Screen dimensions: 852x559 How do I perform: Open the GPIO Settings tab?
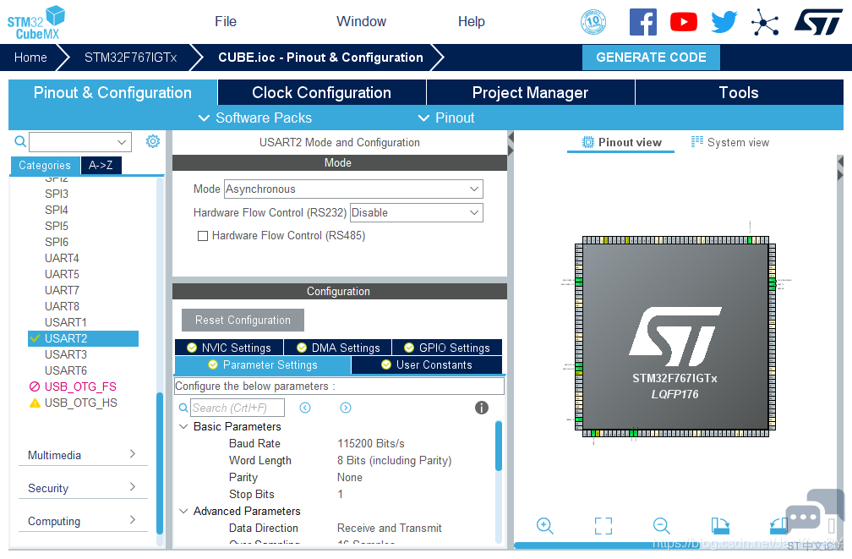click(447, 348)
